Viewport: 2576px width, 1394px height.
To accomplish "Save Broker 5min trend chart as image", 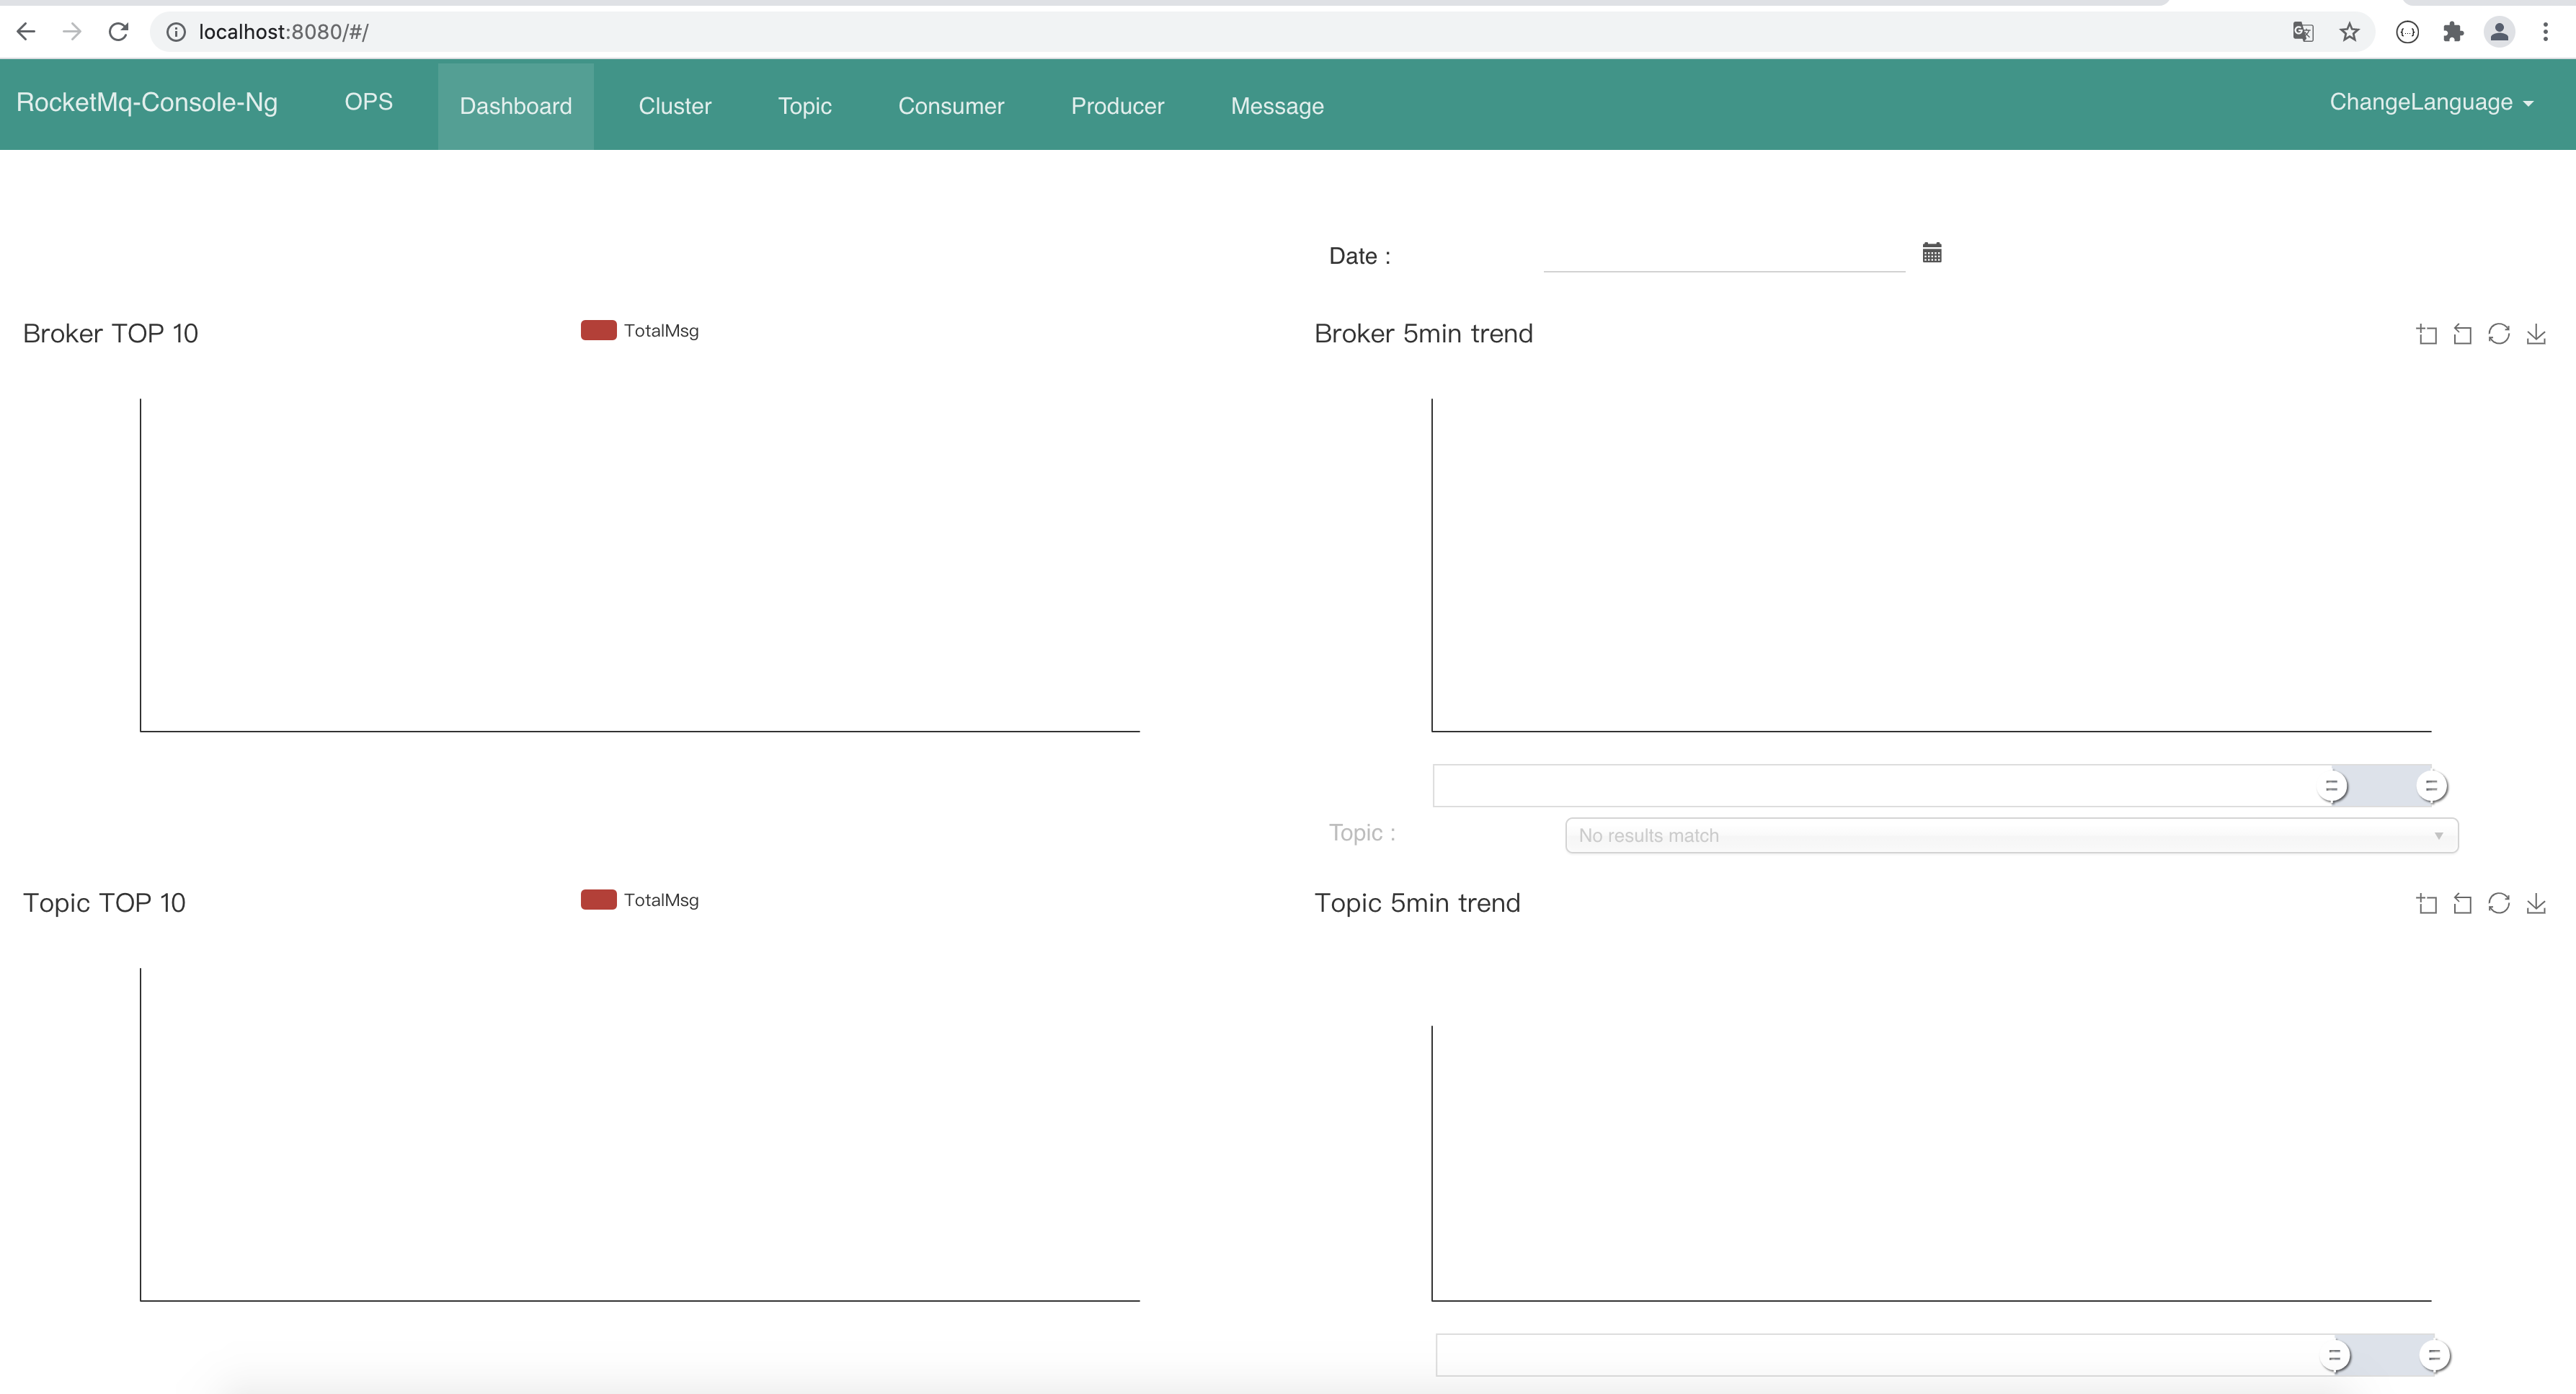I will click(x=2535, y=334).
